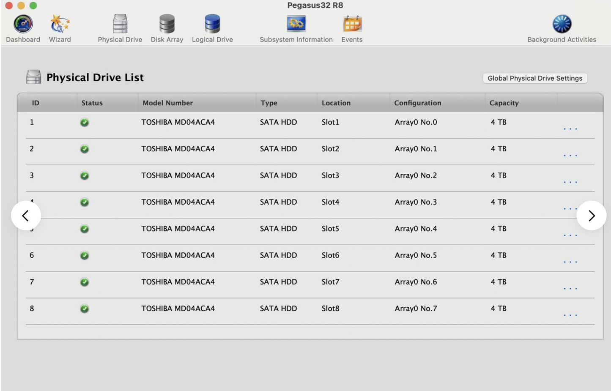Go to previous image with left arrow
611x391 pixels.
coord(26,216)
